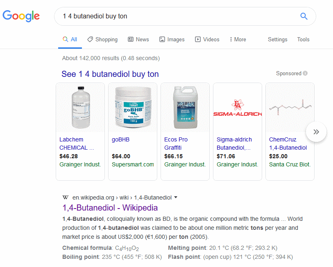333x267 pixels.
Task: Open 'See 1 4 butanediol buy ton' link
Action: tap(110, 74)
